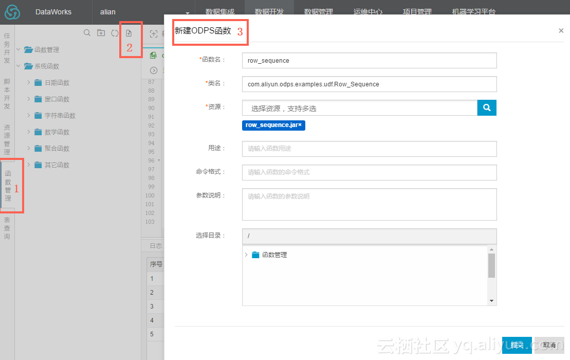Image resolution: width=570 pixels, height=360 pixels.
Task: Switch to 任务开发 sidebar tab
Action: [7, 48]
